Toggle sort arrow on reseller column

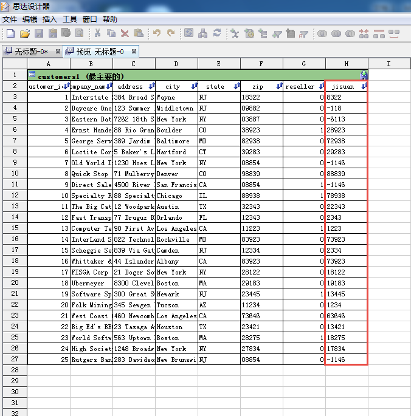click(x=322, y=86)
